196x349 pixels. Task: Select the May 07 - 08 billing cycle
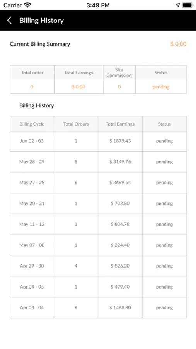32,245
